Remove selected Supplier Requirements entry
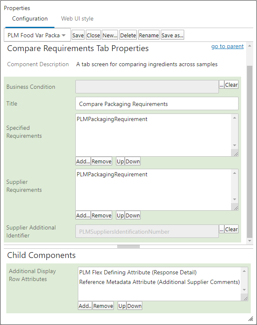Image resolution: width=257 pixels, height=325 pixels. click(101, 215)
